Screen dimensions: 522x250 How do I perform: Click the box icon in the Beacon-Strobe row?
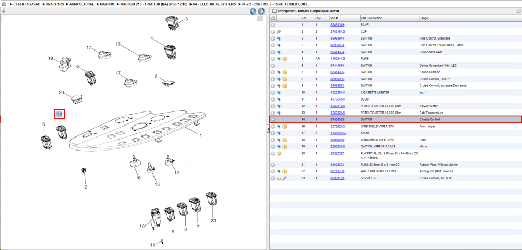tap(284, 72)
